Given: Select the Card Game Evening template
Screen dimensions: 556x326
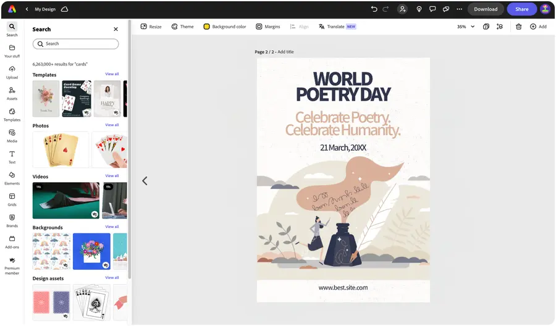Looking at the screenshot, I should pyautogui.click(x=77, y=99).
